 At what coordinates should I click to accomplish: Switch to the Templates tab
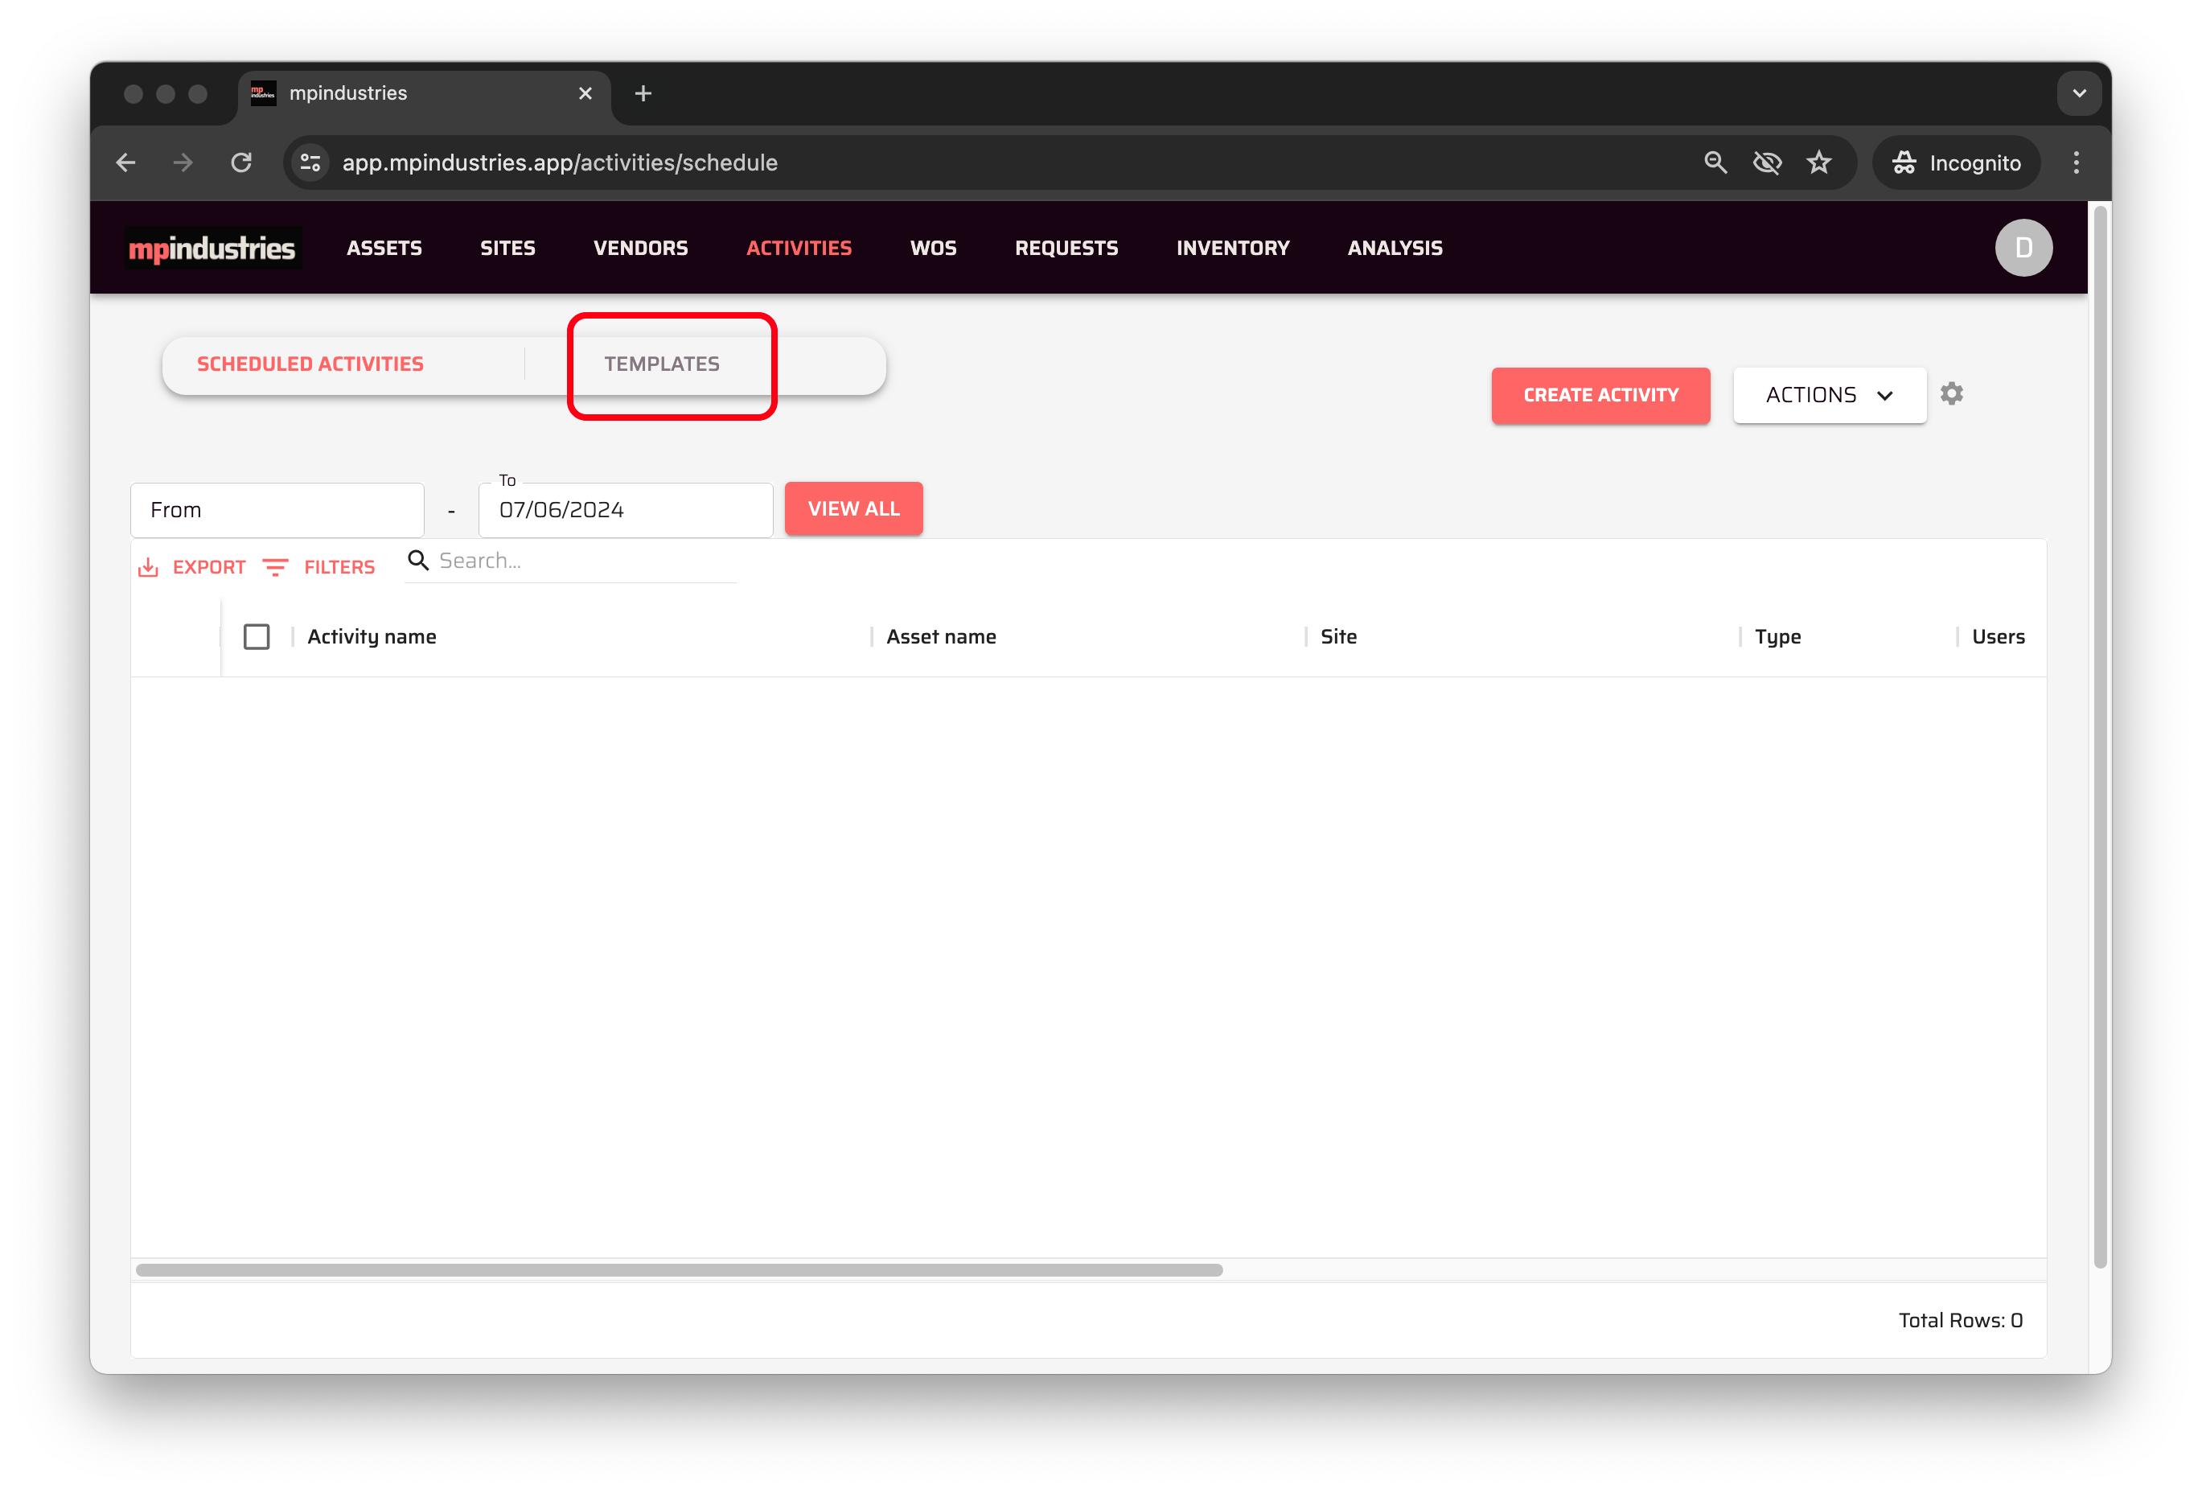coord(661,364)
